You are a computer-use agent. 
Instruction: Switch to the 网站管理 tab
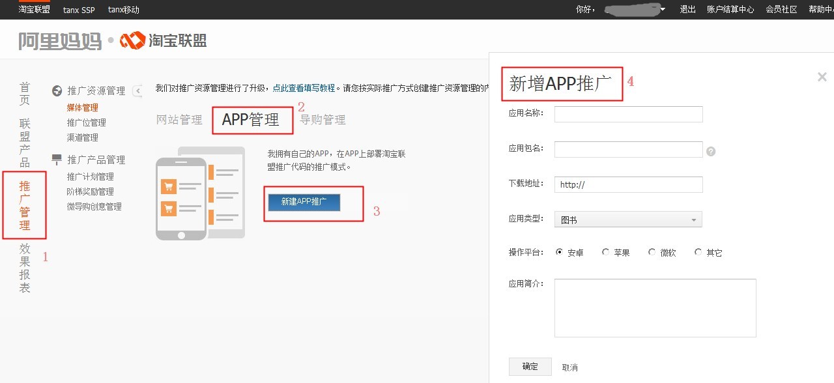coord(179,120)
